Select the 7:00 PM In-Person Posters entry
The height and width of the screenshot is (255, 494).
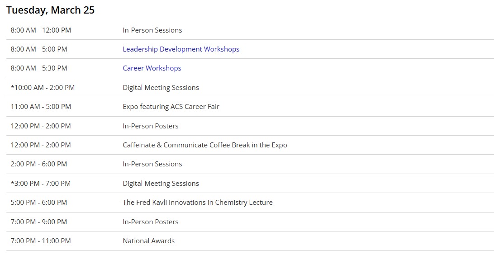(x=151, y=222)
